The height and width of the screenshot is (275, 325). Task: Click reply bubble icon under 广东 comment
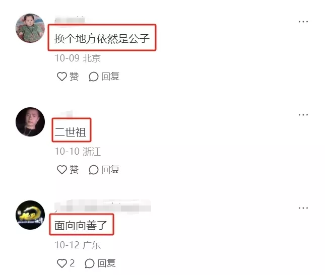[x=90, y=263]
